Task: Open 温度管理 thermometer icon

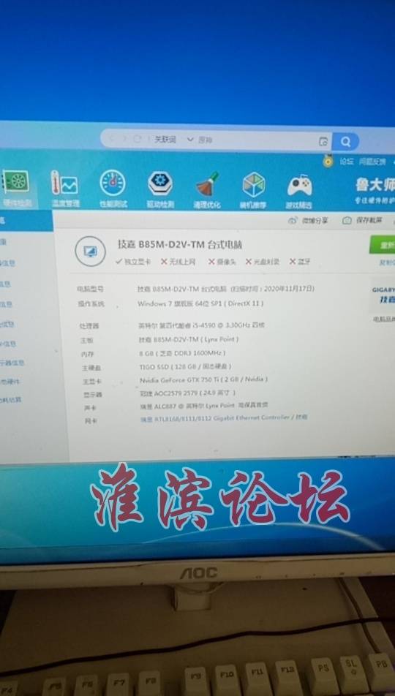Action: (64, 183)
